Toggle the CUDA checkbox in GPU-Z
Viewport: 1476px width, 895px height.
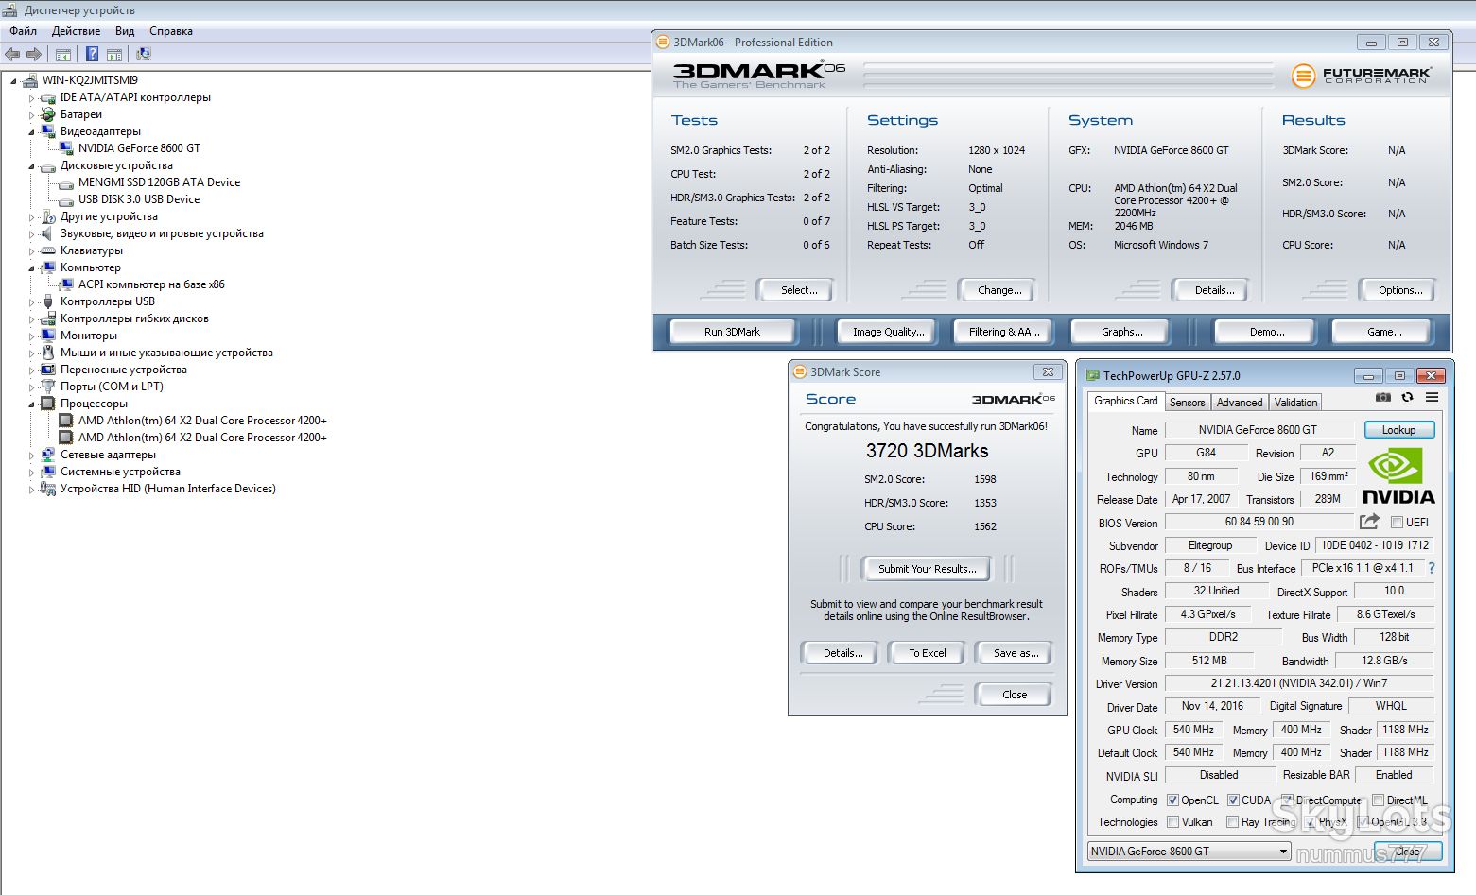(1233, 800)
